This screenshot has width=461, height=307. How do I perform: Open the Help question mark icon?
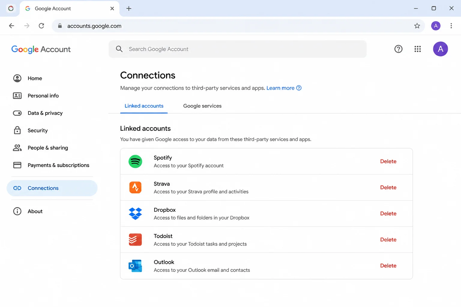tap(398, 49)
